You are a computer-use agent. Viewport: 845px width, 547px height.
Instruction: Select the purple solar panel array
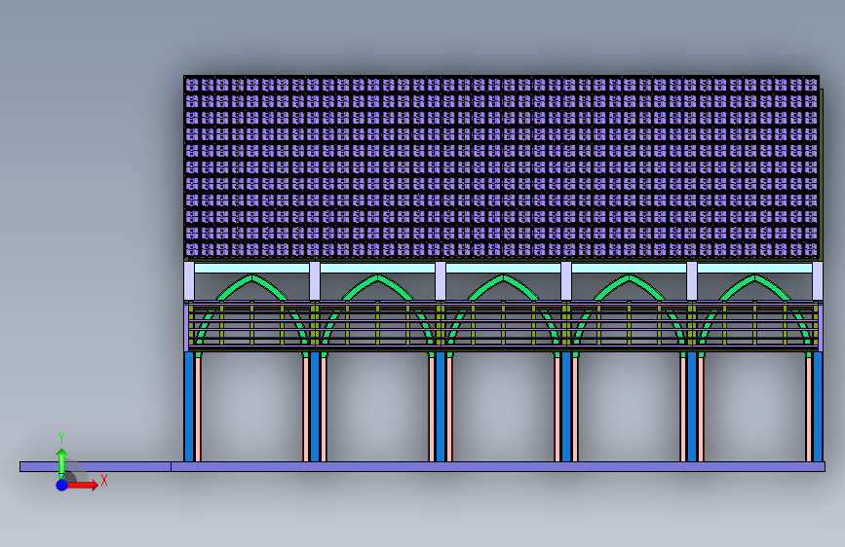tap(501, 166)
